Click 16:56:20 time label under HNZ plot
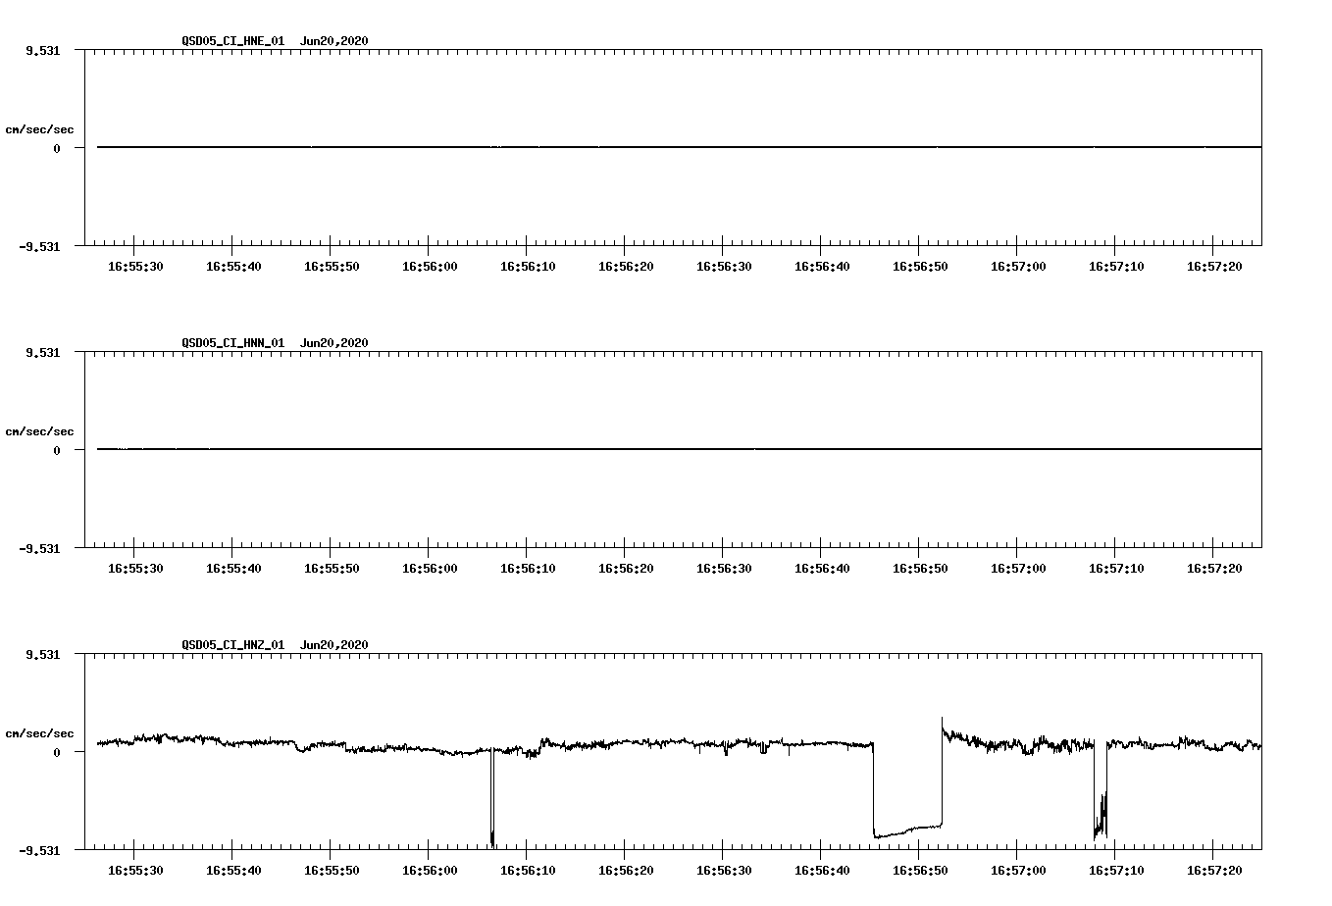The image size is (1332, 906). click(626, 871)
